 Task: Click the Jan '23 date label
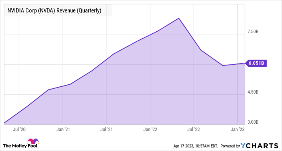coord(238,129)
